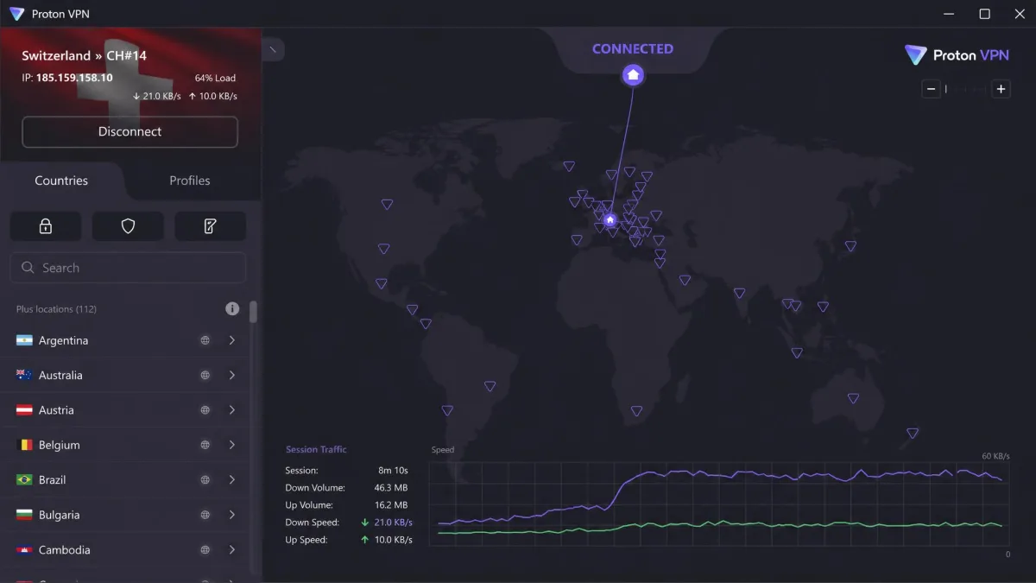This screenshot has width=1036, height=583.
Task: Switch to the Countries tab
Action: [61, 181]
